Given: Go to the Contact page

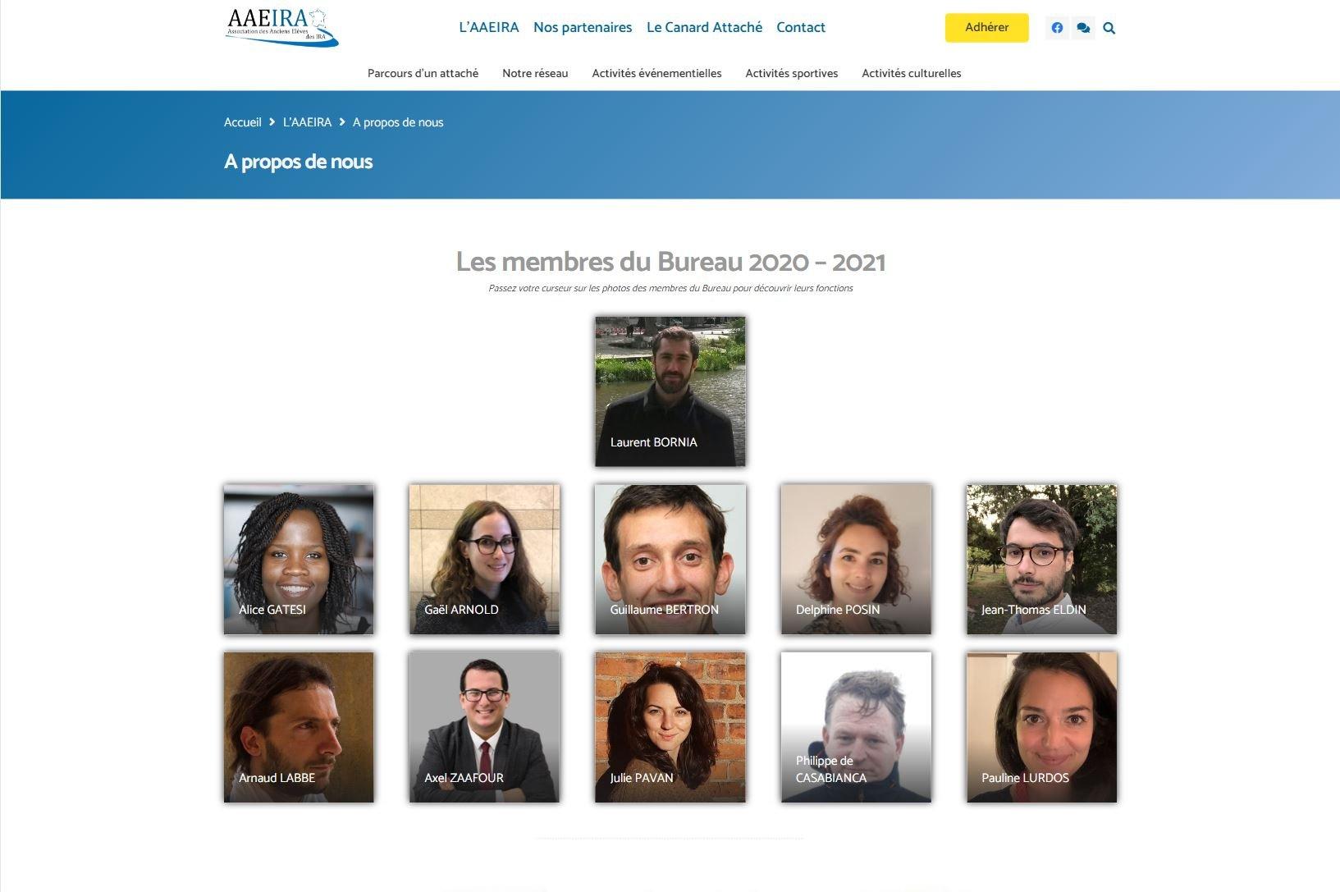Looking at the screenshot, I should coord(801,27).
